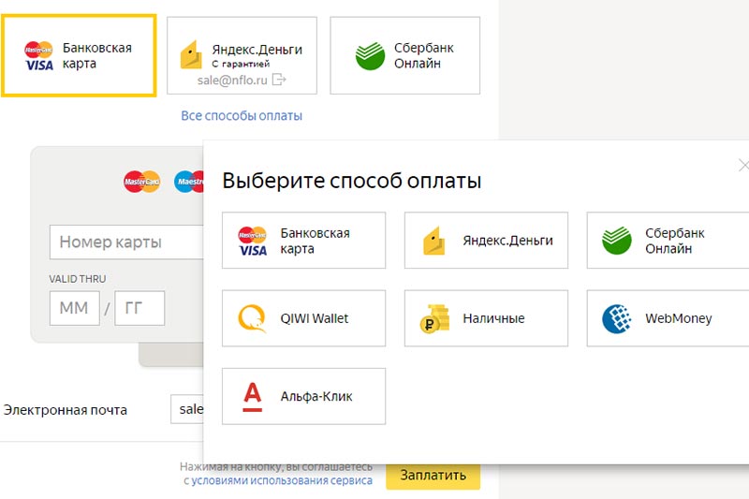Viewport: 749px width, 499px height.
Task: Close the Выберите способ оплаты dialog
Action: point(743,165)
